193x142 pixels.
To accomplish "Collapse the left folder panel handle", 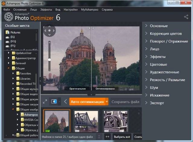I will [x=40, y=81].
